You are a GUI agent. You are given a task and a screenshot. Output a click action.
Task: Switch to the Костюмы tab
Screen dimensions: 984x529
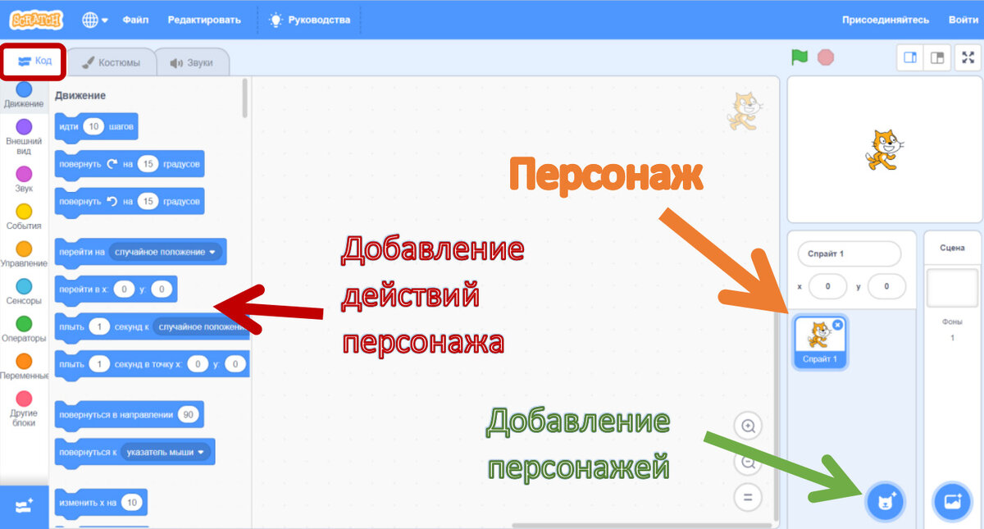pyautogui.click(x=111, y=62)
